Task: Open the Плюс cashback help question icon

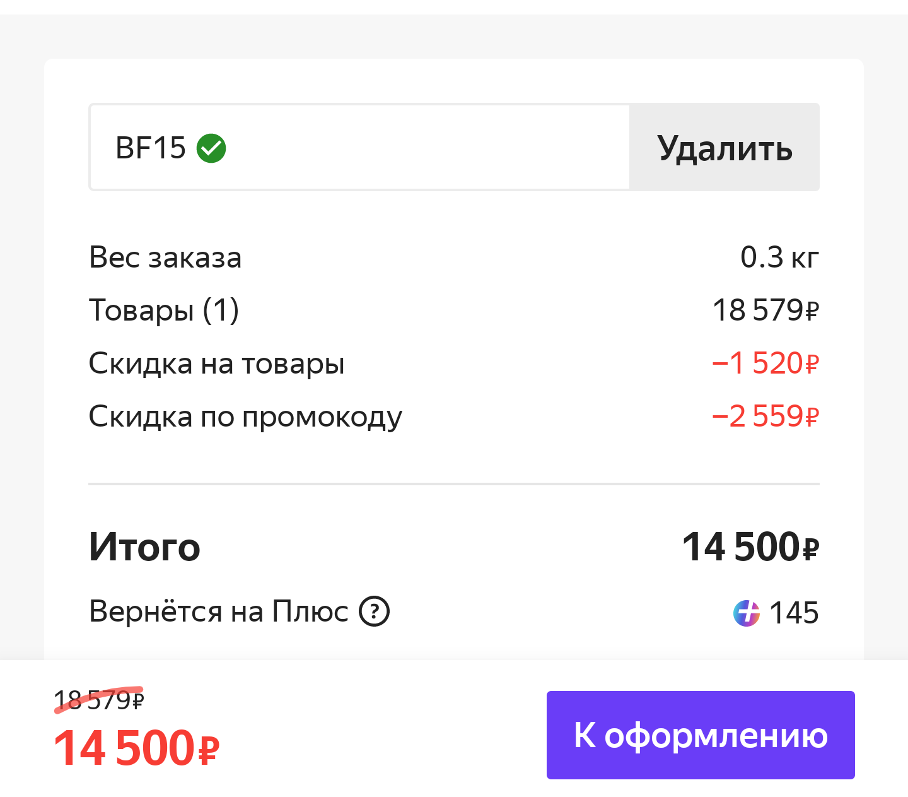Action: coord(375,611)
